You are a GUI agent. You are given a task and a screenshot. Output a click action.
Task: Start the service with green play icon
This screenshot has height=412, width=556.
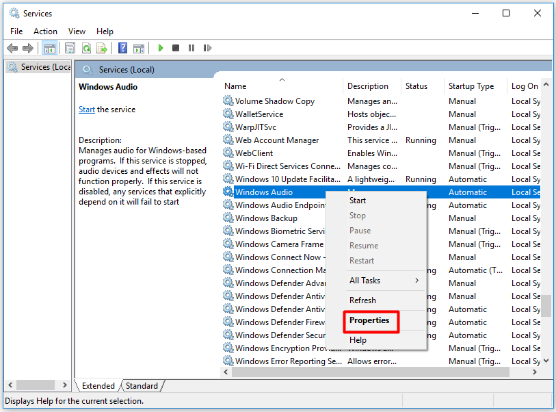click(161, 48)
